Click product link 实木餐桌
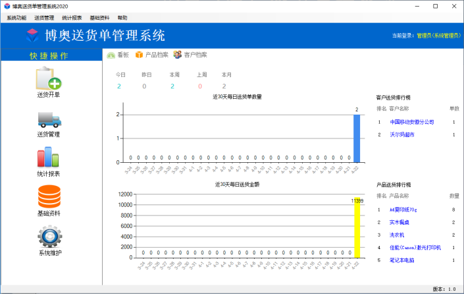This screenshot has width=464, height=294. (400, 223)
